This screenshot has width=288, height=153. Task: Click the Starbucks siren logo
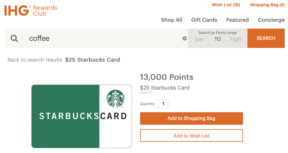[115, 99]
